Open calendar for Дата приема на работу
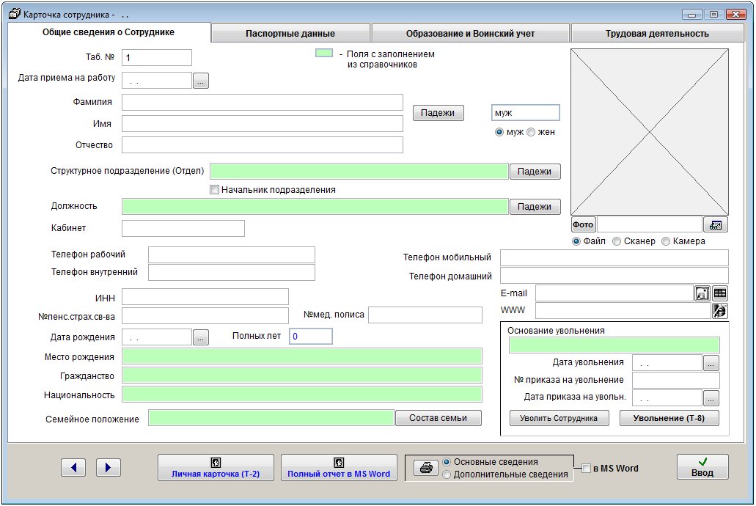This screenshot has height=506, width=756. coord(201,81)
